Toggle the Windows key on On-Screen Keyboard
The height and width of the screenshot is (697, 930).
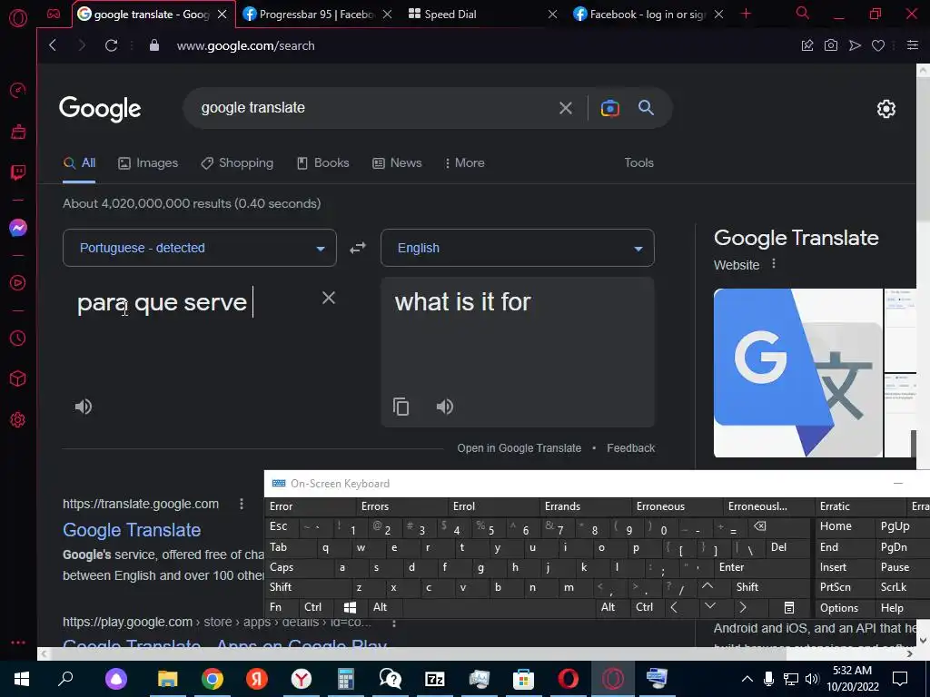click(x=350, y=607)
